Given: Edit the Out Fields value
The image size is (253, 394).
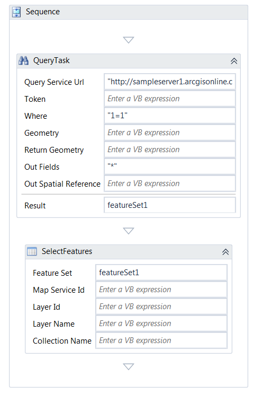Looking at the screenshot, I should coord(170,167).
